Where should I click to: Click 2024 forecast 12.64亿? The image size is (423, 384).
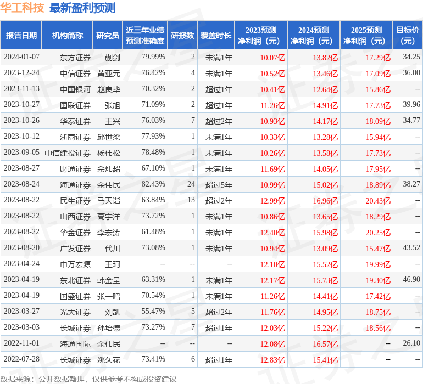point(325,89)
